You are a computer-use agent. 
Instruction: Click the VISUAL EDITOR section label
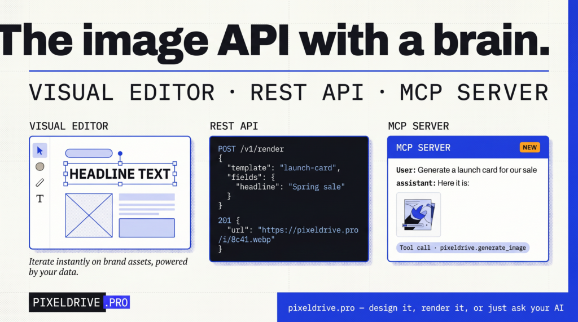click(x=68, y=126)
